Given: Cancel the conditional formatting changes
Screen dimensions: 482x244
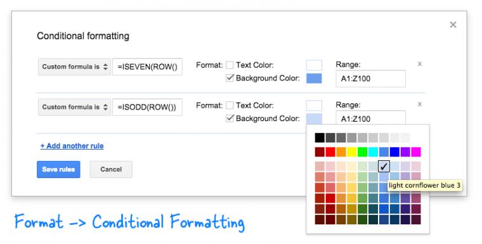Looking at the screenshot, I should [x=111, y=169].
